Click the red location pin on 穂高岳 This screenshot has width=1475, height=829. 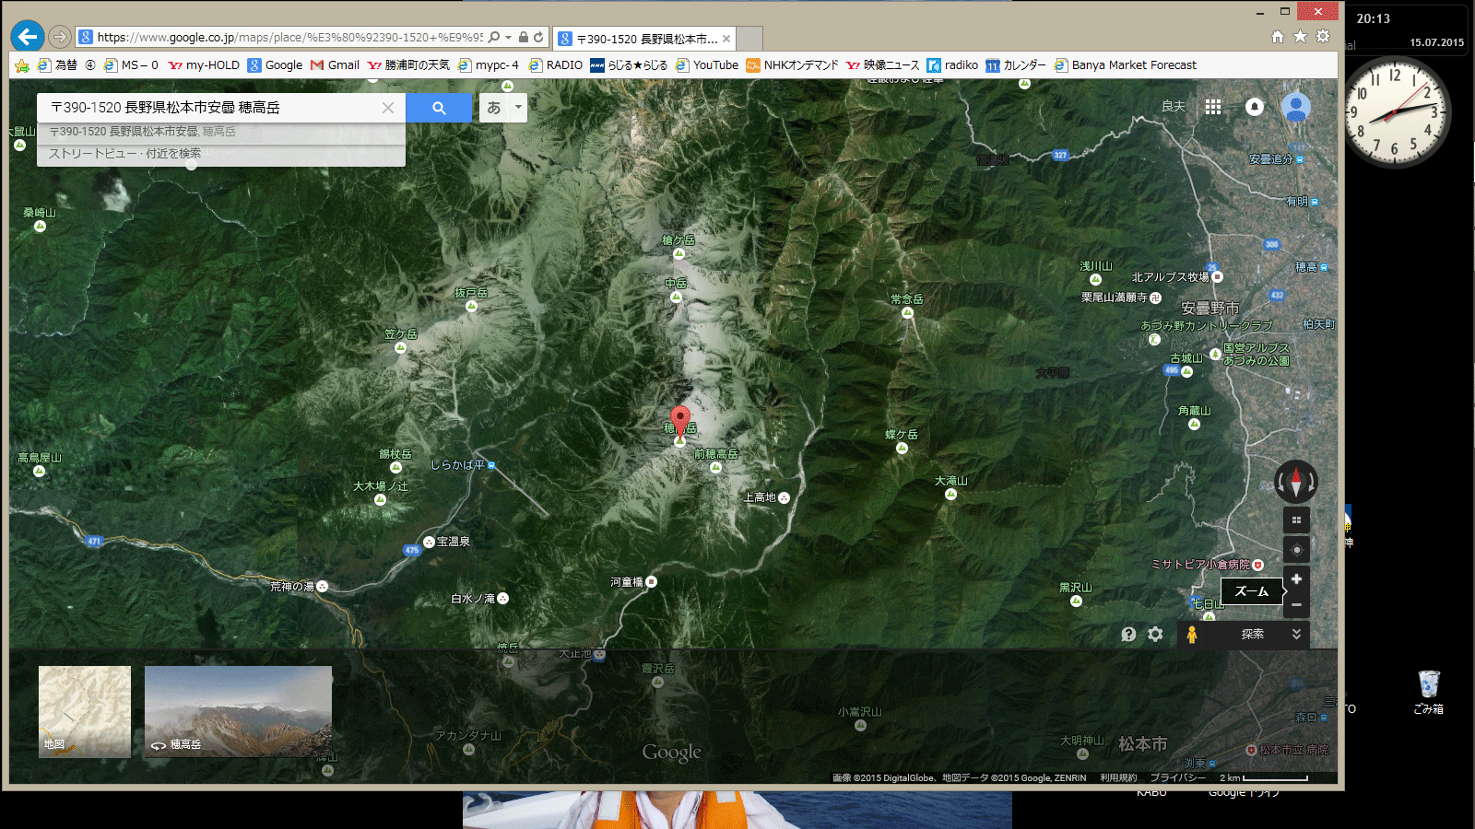coord(680,420)
